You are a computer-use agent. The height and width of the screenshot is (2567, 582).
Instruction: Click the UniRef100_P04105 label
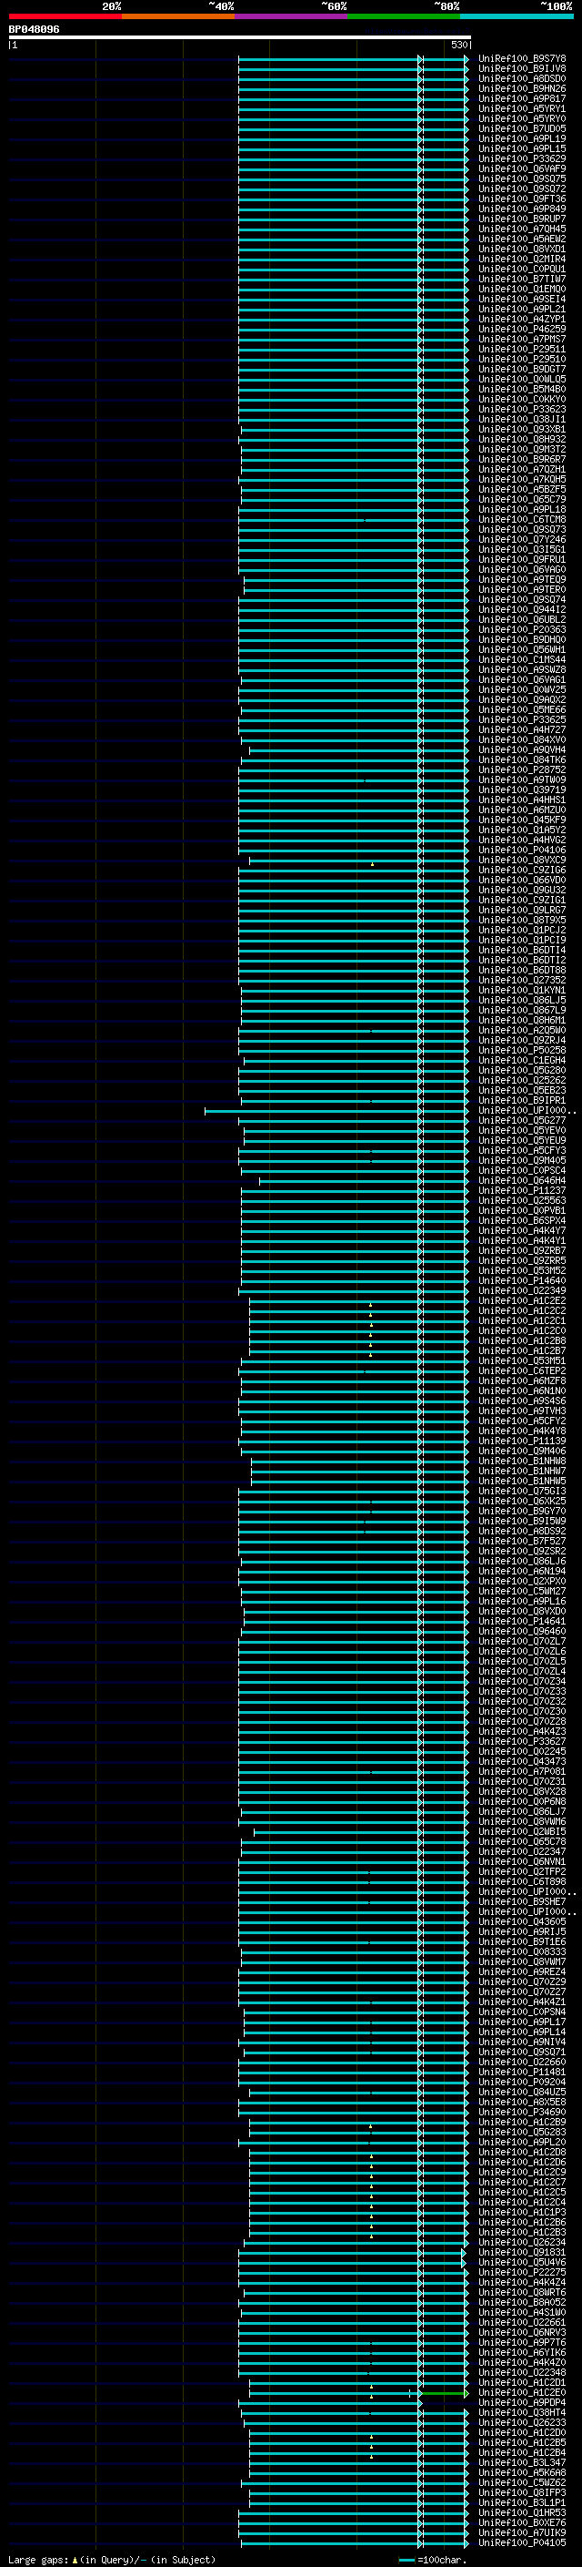point(522,2542)
